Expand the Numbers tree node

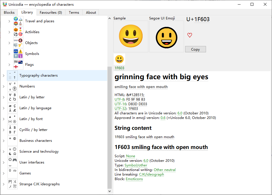(3, 86)
